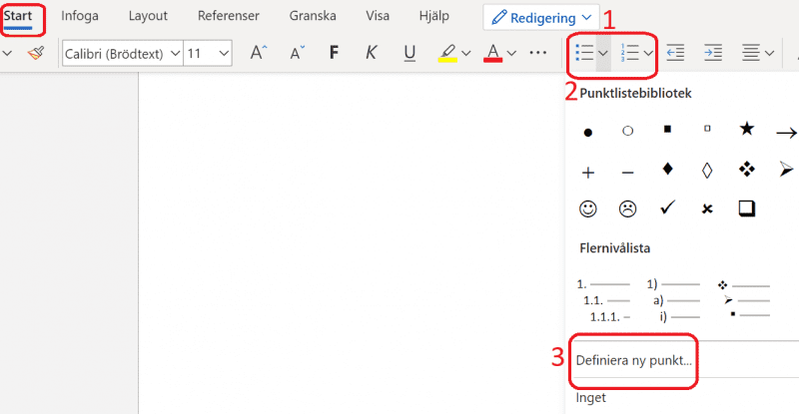799x414 pixels.
Task: Choose the shadowed box bullet
Action: [747, 208]
